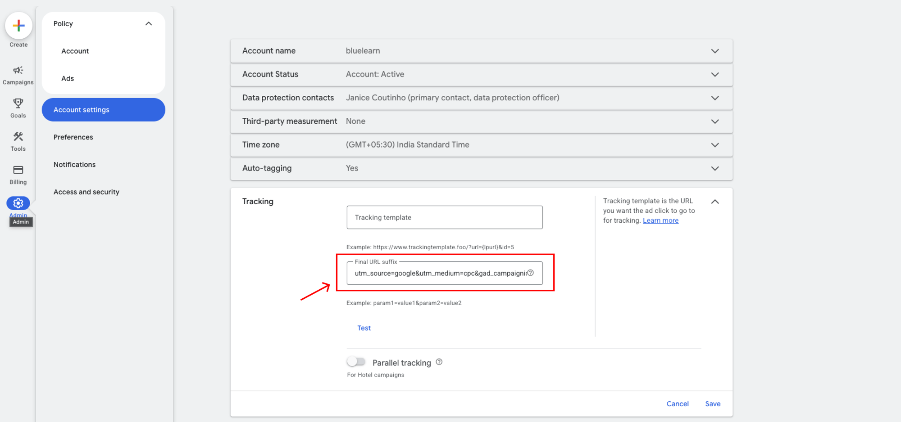Open the Goals trophy icon
This screenshot has height=422, width=901.
pyautogui.click(x=18, y=103)
